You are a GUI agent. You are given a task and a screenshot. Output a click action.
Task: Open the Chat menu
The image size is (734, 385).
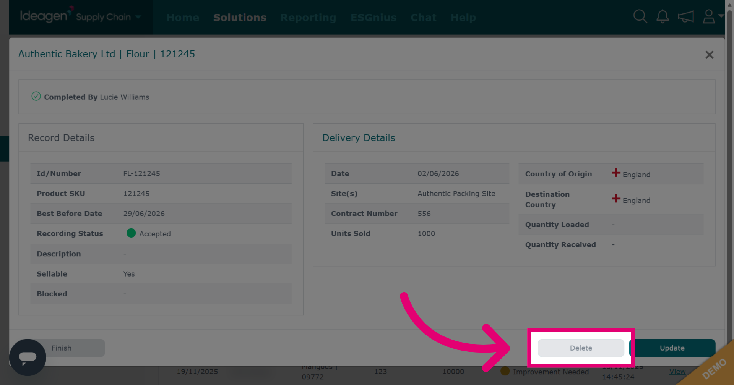point(424,18)
